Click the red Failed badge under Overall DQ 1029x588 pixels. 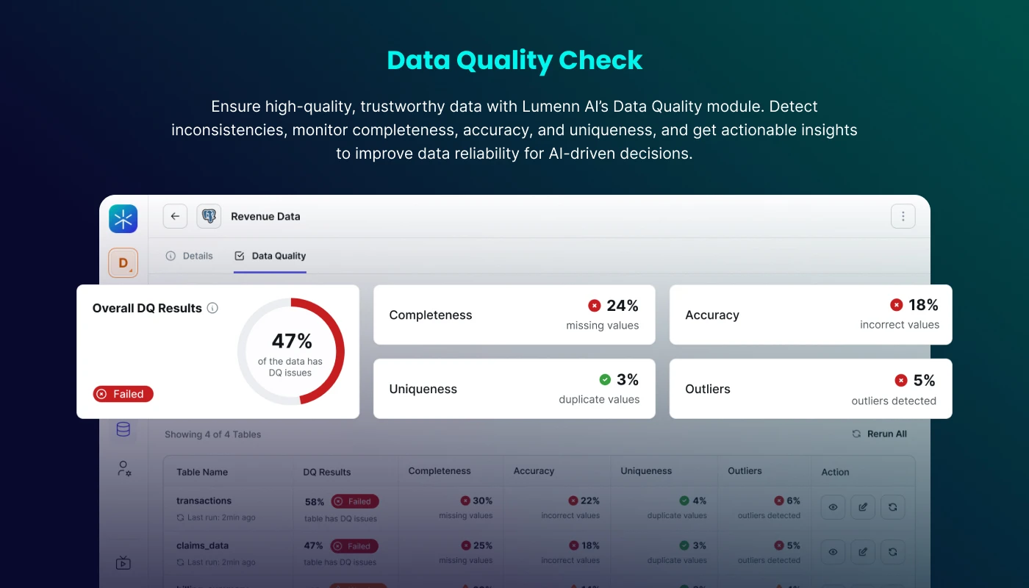123,394
